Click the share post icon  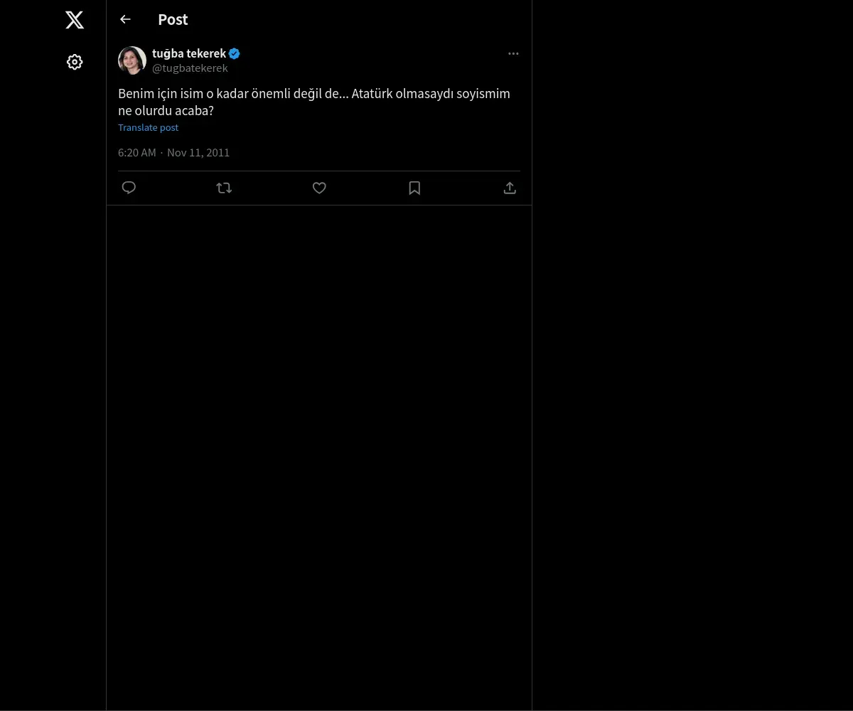click(x=510, y=188)
